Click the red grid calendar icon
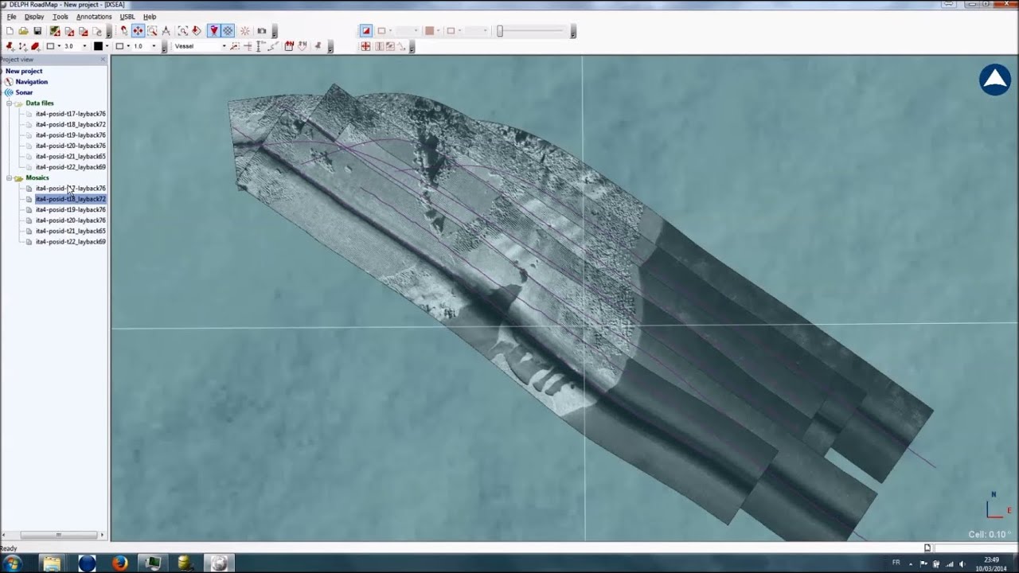1019x573 pixels. click(289, 46)
